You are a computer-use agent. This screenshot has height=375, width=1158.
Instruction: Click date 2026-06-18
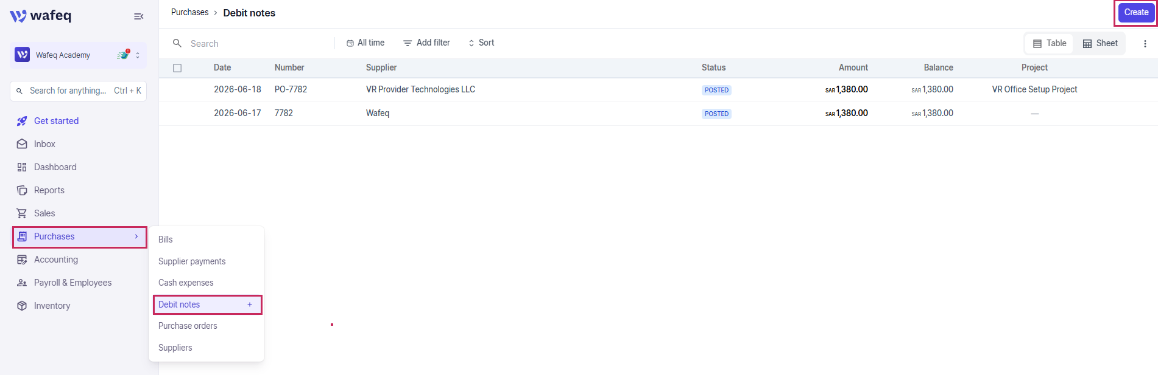238,89
